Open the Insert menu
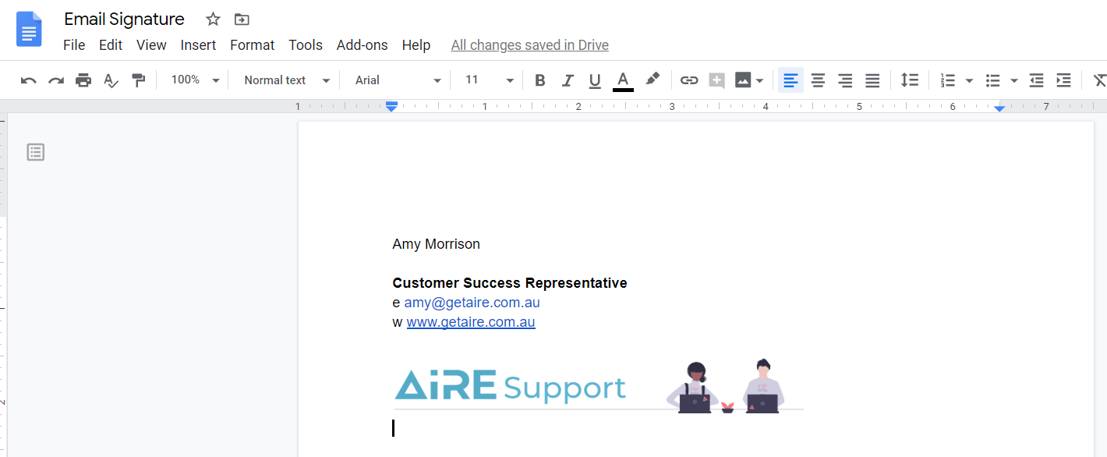 tap(198, 45)
